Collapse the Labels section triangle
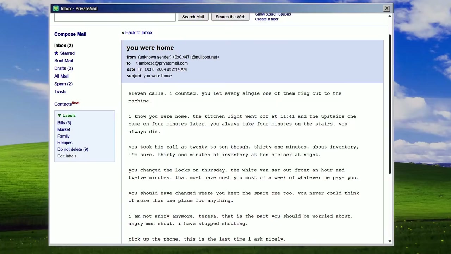This screenshot has width=451, height=254. (59, 115)
